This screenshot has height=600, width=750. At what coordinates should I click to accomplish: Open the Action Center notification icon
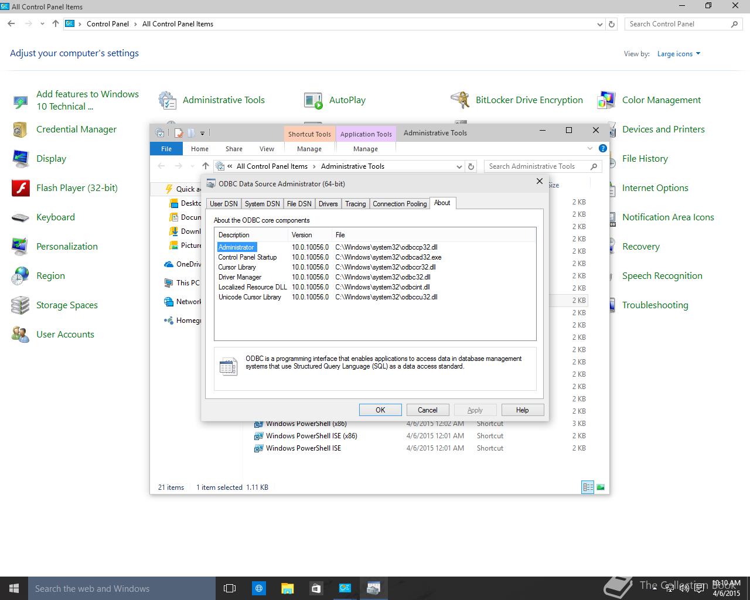click(699, 588)
